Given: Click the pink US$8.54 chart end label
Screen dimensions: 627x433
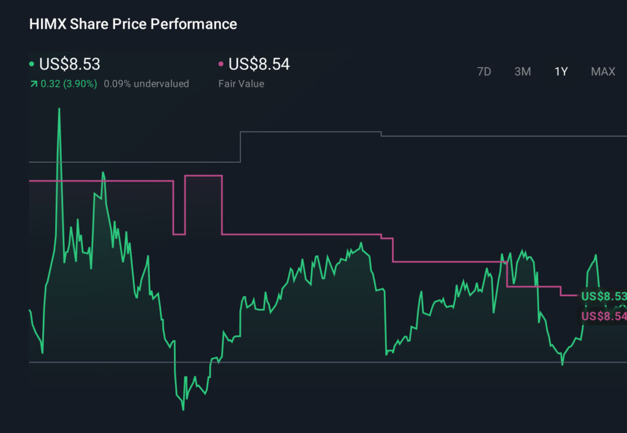Looking at the screenshot, I should point(604,316).
